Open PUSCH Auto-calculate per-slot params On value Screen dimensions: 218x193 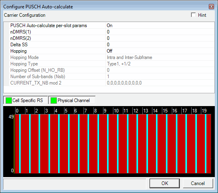pyautogui.click(x=160, y=26)
